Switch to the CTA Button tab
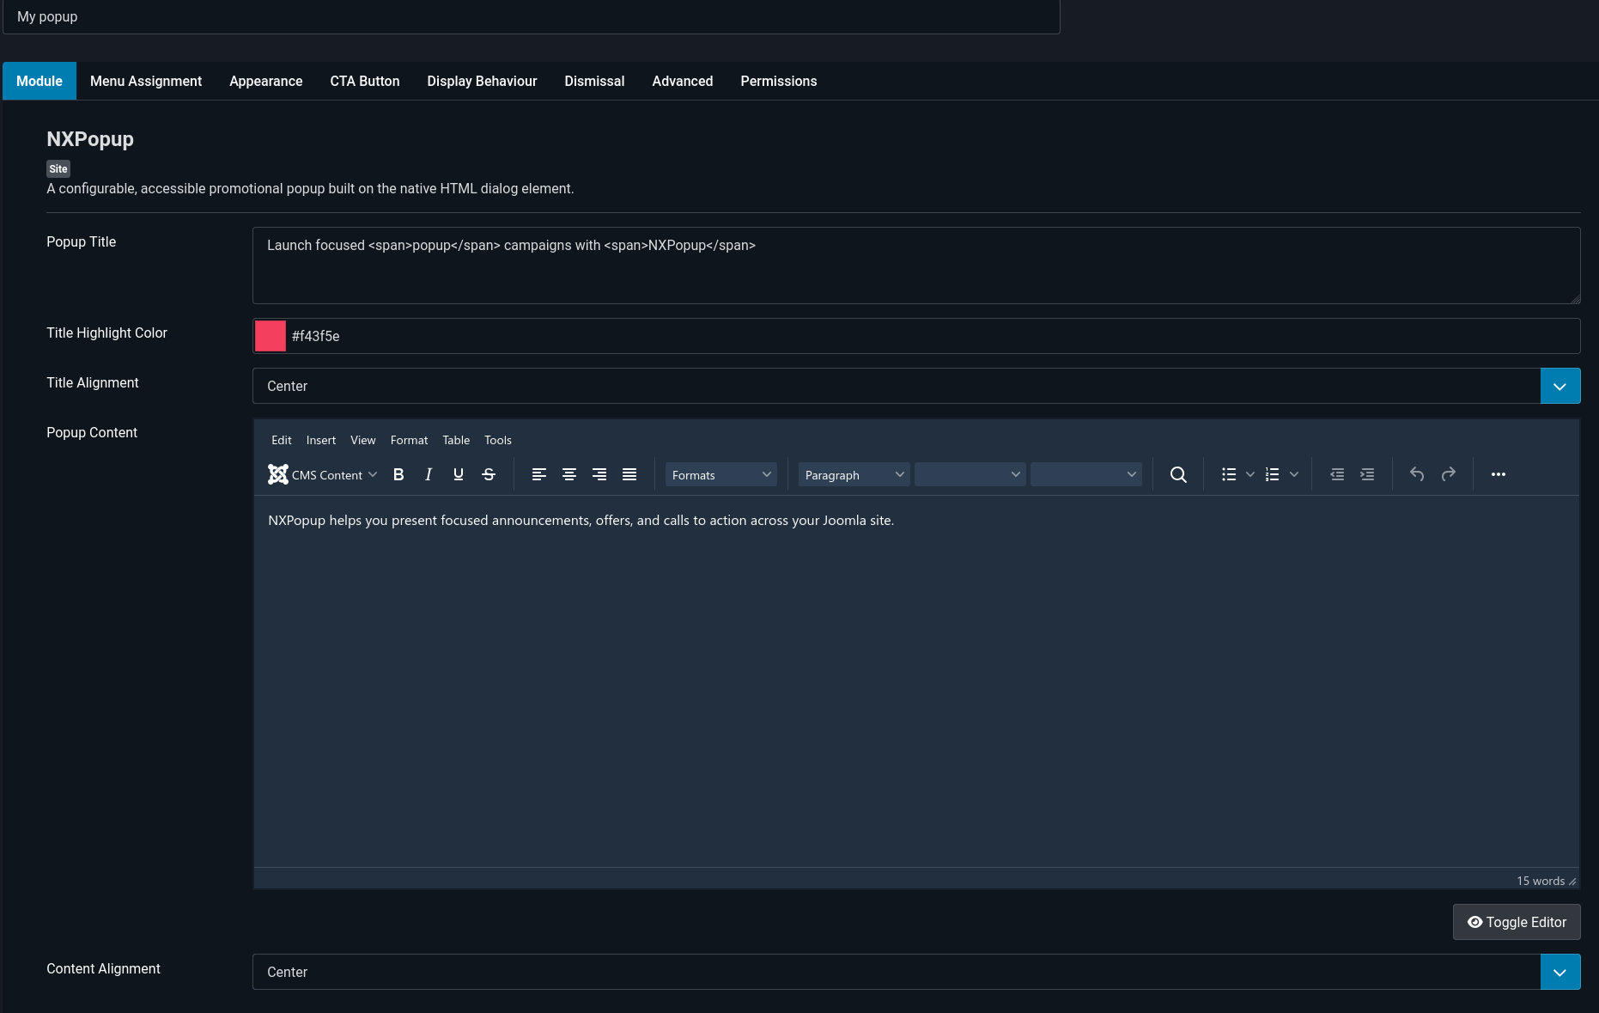The image size is (1599, 1013). tap(365, 81)
